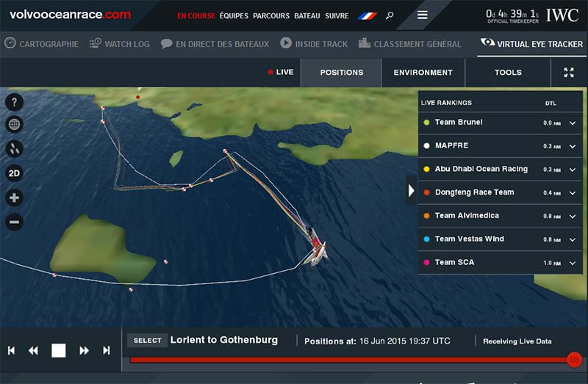Open the help question mark button

pyautogui.click(x=14, y=102)
